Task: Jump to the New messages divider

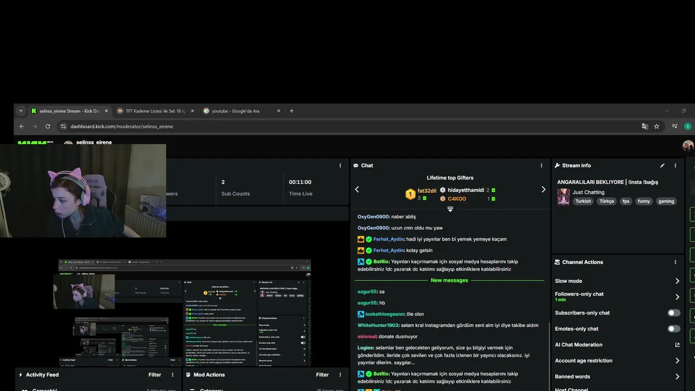Action: click(x=449, y=280)
